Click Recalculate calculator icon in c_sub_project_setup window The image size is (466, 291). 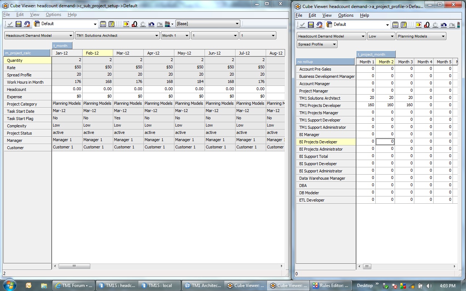103,24
